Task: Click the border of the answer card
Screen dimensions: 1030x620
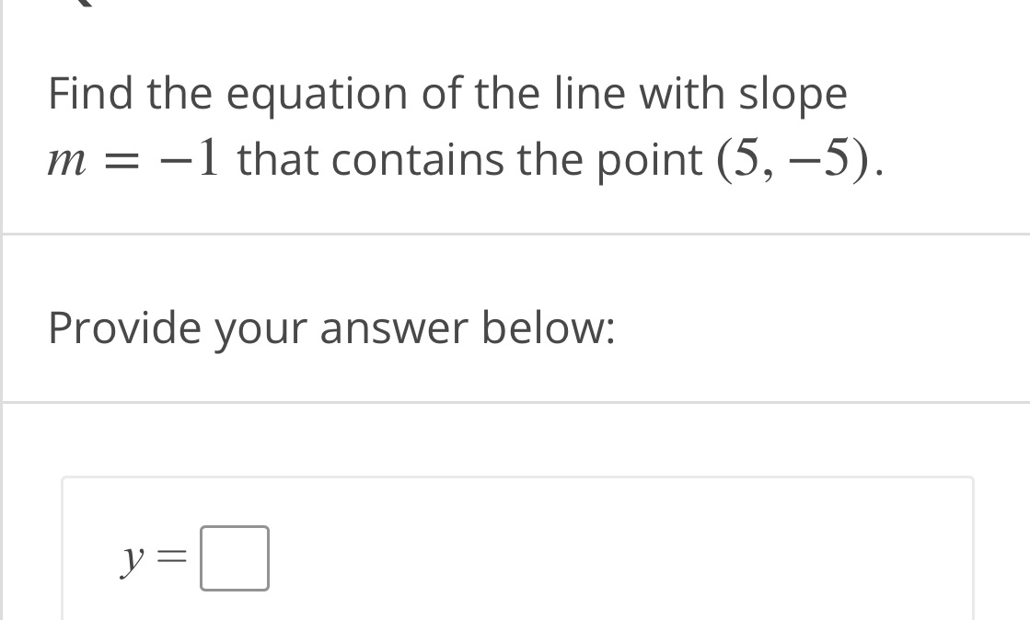Action: point(515,477)
